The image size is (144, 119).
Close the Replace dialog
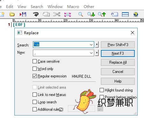pos(133,33)
